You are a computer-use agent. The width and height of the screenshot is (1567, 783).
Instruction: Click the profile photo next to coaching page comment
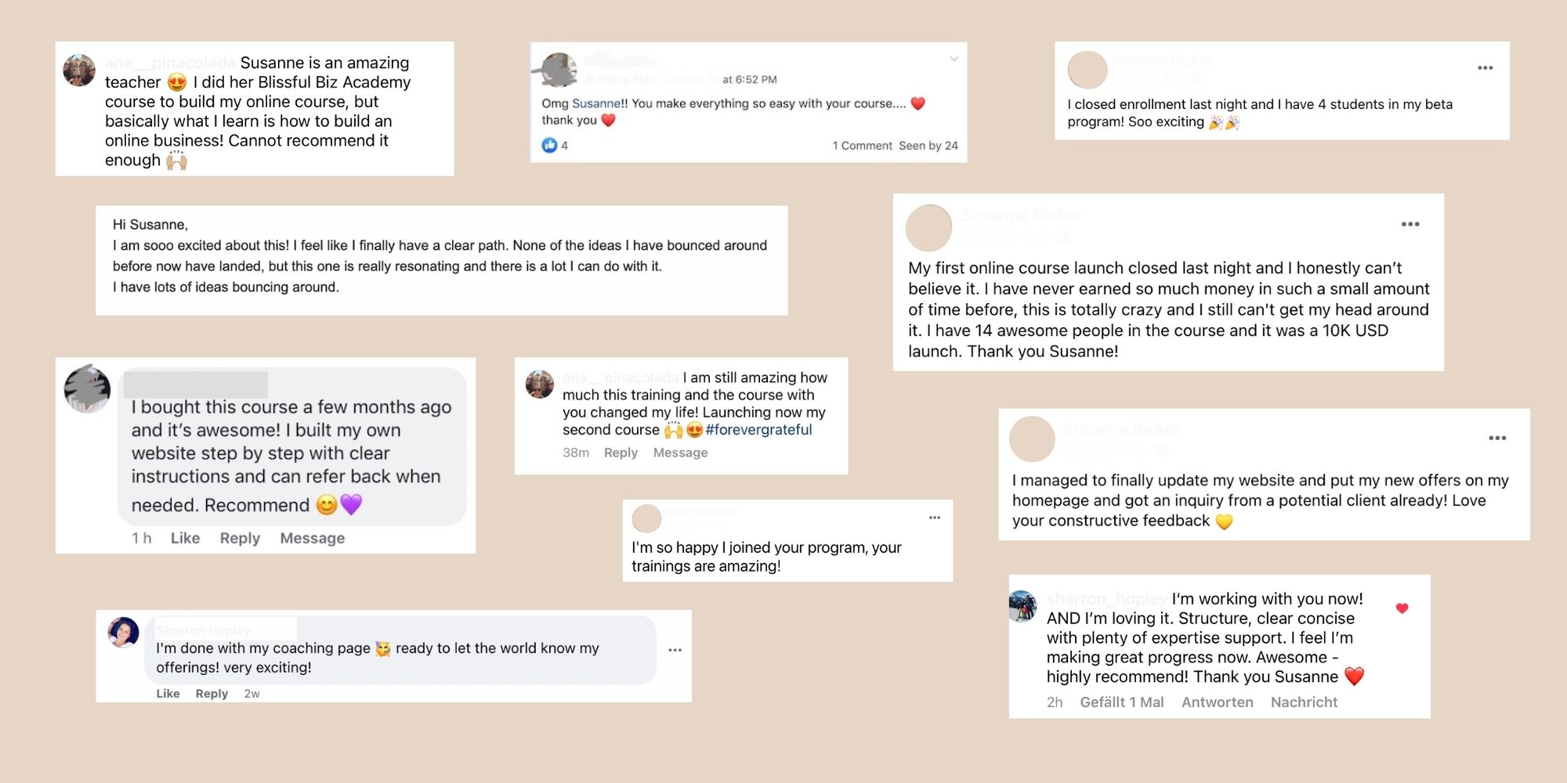[x=123, y=633]
